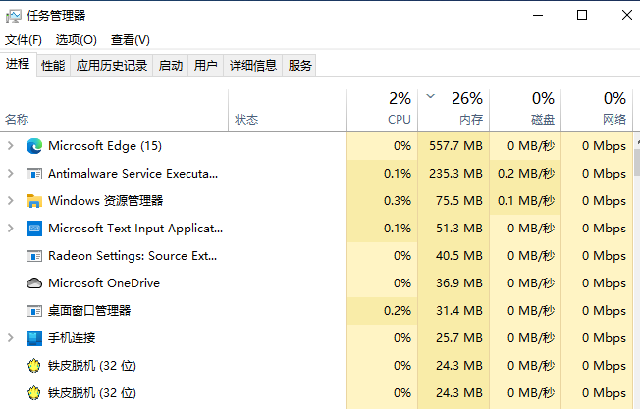This screenshot has height=409, width=640.
Task: Click the Microsoft Edge process icon
Action: [x=34, y=146]
